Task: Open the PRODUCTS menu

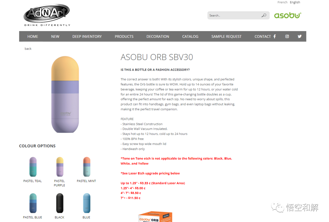Action: [x=124, y=37]
